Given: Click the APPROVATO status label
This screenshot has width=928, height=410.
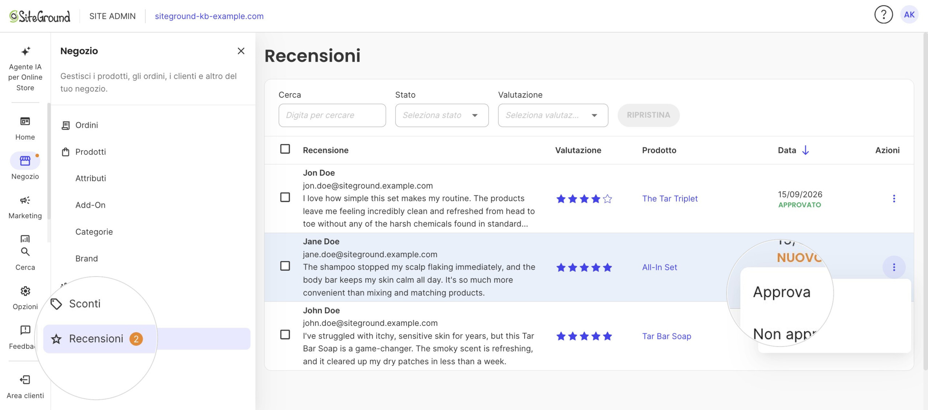Looking at the screenshot, I should (800, 205).
